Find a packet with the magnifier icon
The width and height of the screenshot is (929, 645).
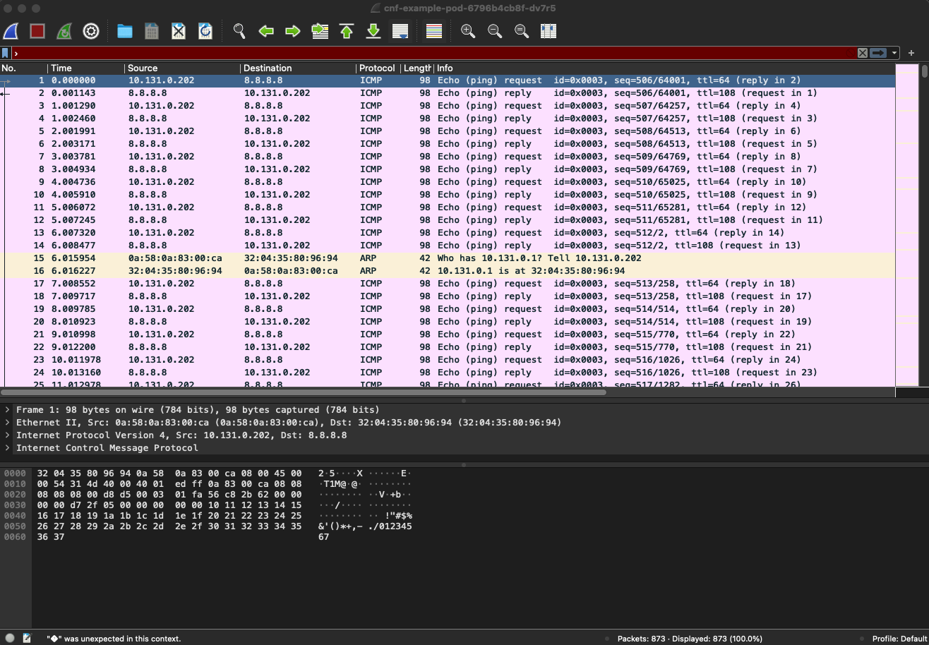click(x=239, y=31)
